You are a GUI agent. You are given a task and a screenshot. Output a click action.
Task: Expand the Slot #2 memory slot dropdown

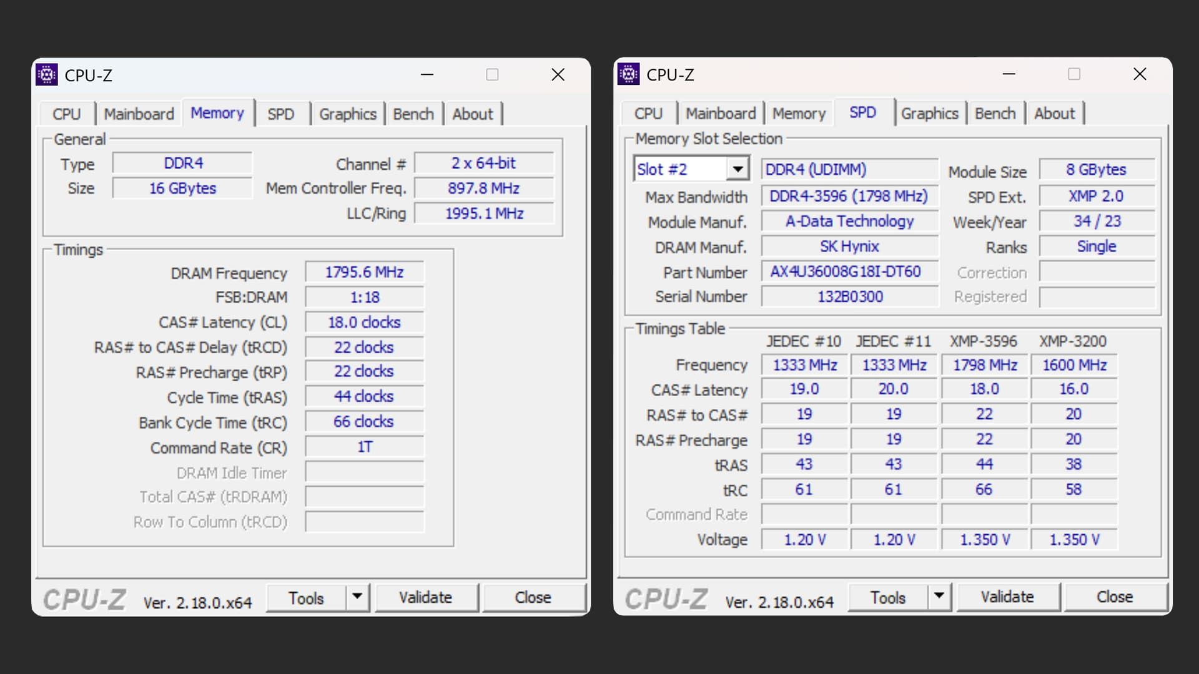[x=738, y=169]
